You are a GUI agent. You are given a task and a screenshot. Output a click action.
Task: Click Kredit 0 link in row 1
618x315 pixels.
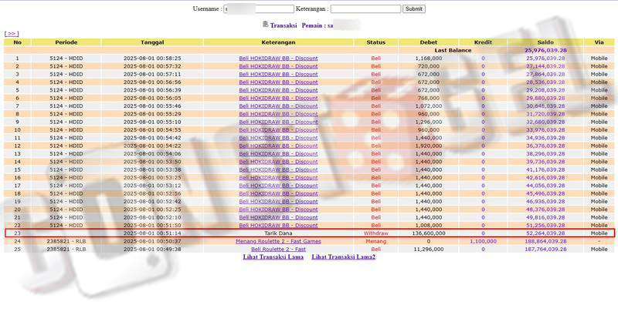click(483, 59)
